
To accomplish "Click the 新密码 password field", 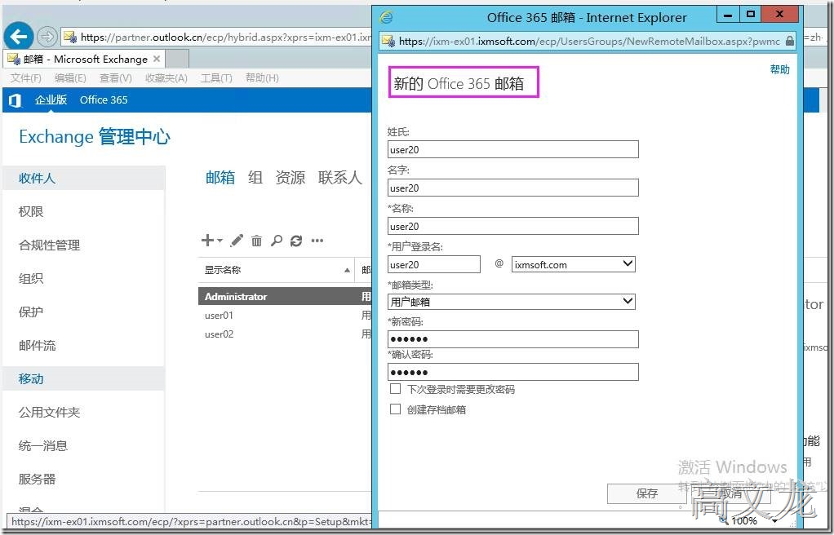I will (x=512, y=339).
